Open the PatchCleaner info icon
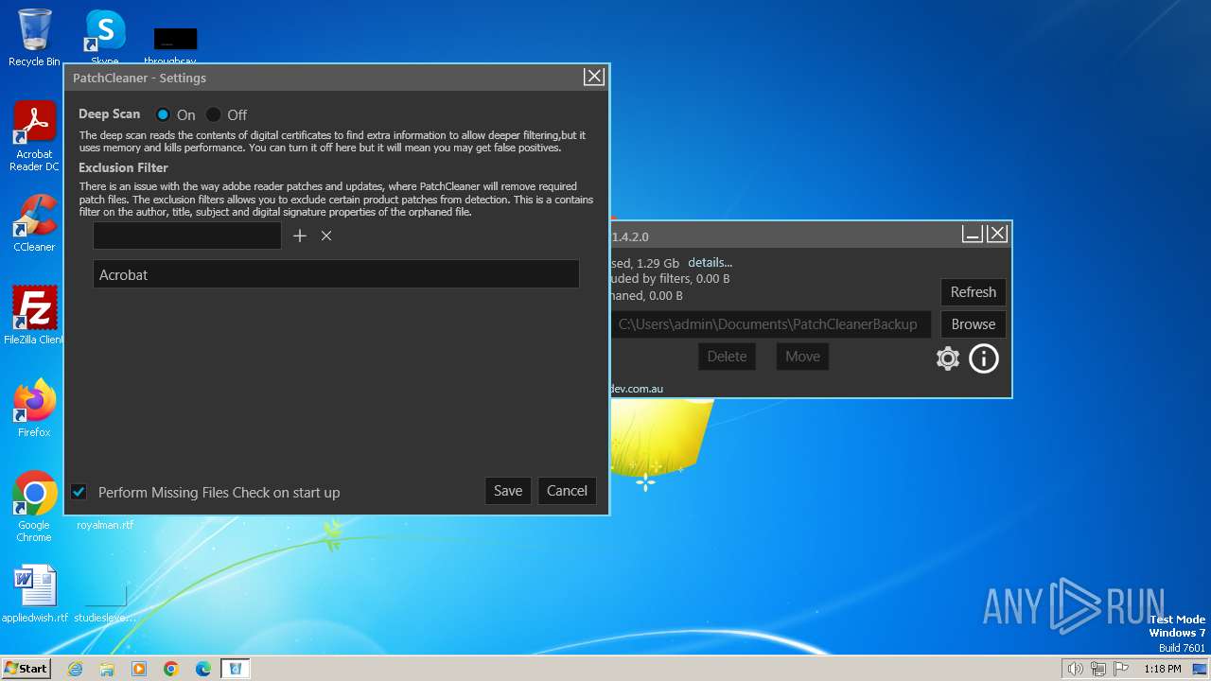 (x=984, y=358)
